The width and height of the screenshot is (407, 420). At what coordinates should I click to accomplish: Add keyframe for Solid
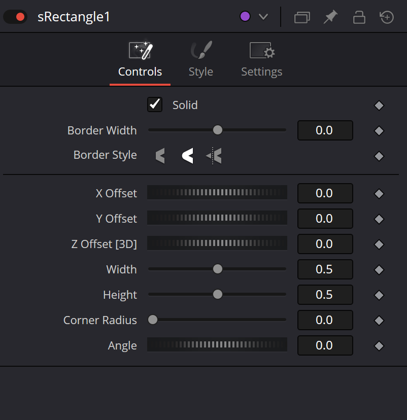(x=379, y=106)
